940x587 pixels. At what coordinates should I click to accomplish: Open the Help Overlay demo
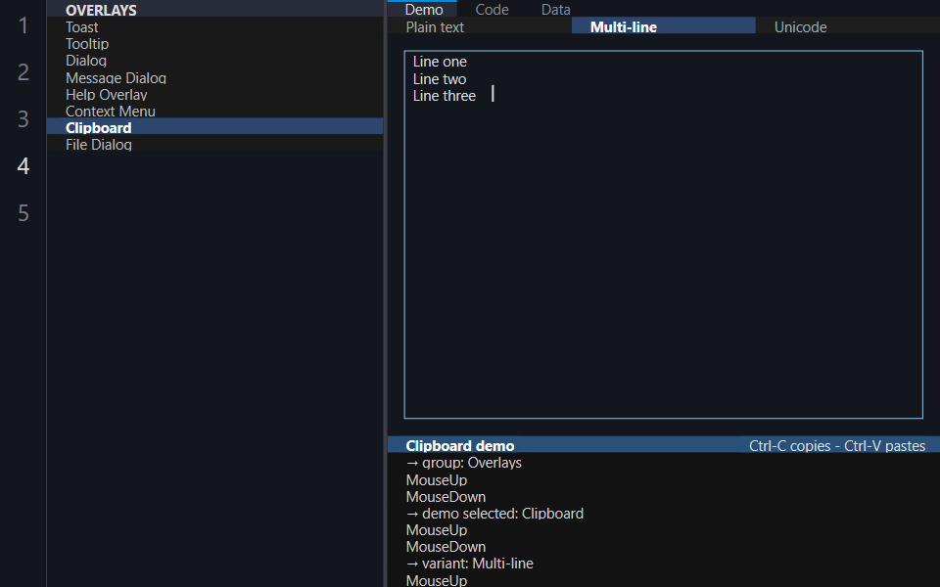point(214,95)
